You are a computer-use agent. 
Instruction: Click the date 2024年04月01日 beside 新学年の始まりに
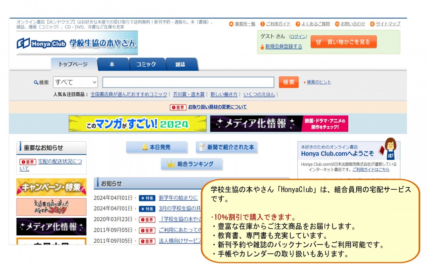point(113,198)
